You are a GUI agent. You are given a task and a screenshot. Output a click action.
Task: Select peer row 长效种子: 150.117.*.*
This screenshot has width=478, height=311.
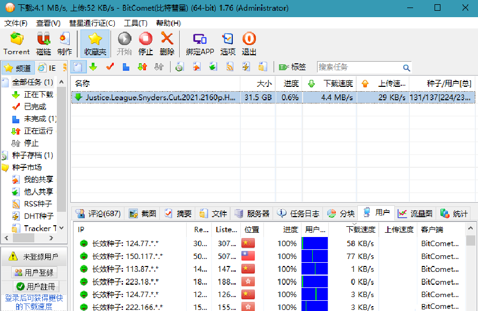coord(269,256)
